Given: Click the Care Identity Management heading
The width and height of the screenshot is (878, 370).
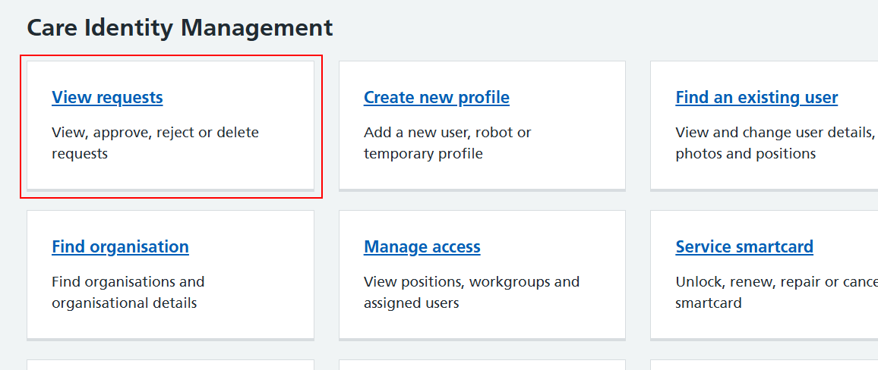Looking at the screenshot, I should 180,27.
